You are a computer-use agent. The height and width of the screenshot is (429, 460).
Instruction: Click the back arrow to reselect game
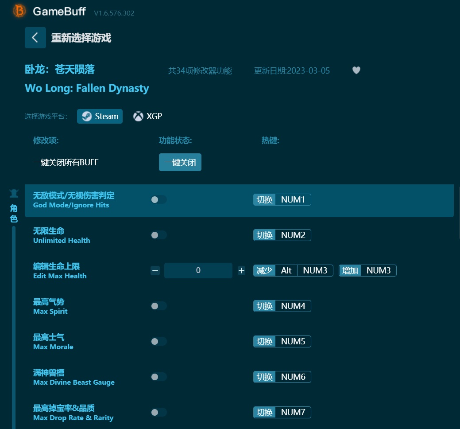[x=35, y=38]
